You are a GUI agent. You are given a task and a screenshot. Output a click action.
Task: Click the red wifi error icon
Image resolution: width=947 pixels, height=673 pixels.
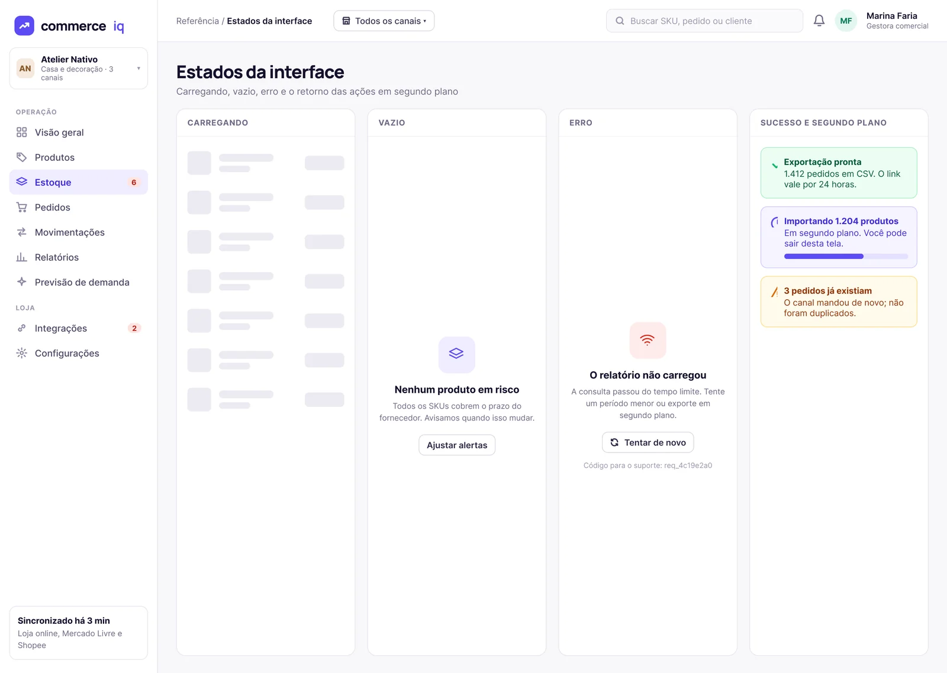[648, 340]
